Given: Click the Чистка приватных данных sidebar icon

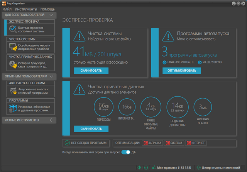Looking at the screenshot, I should click(x=13, y=65).
